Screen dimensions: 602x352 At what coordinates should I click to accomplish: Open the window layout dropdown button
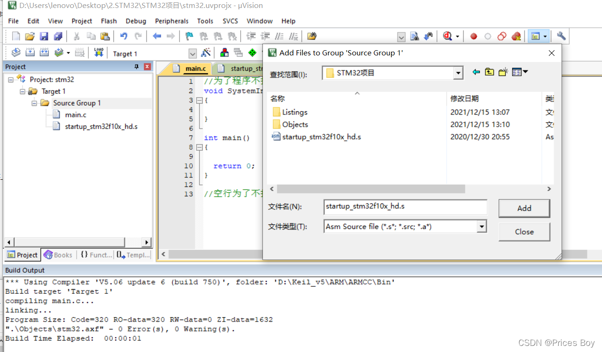point(545,36)
